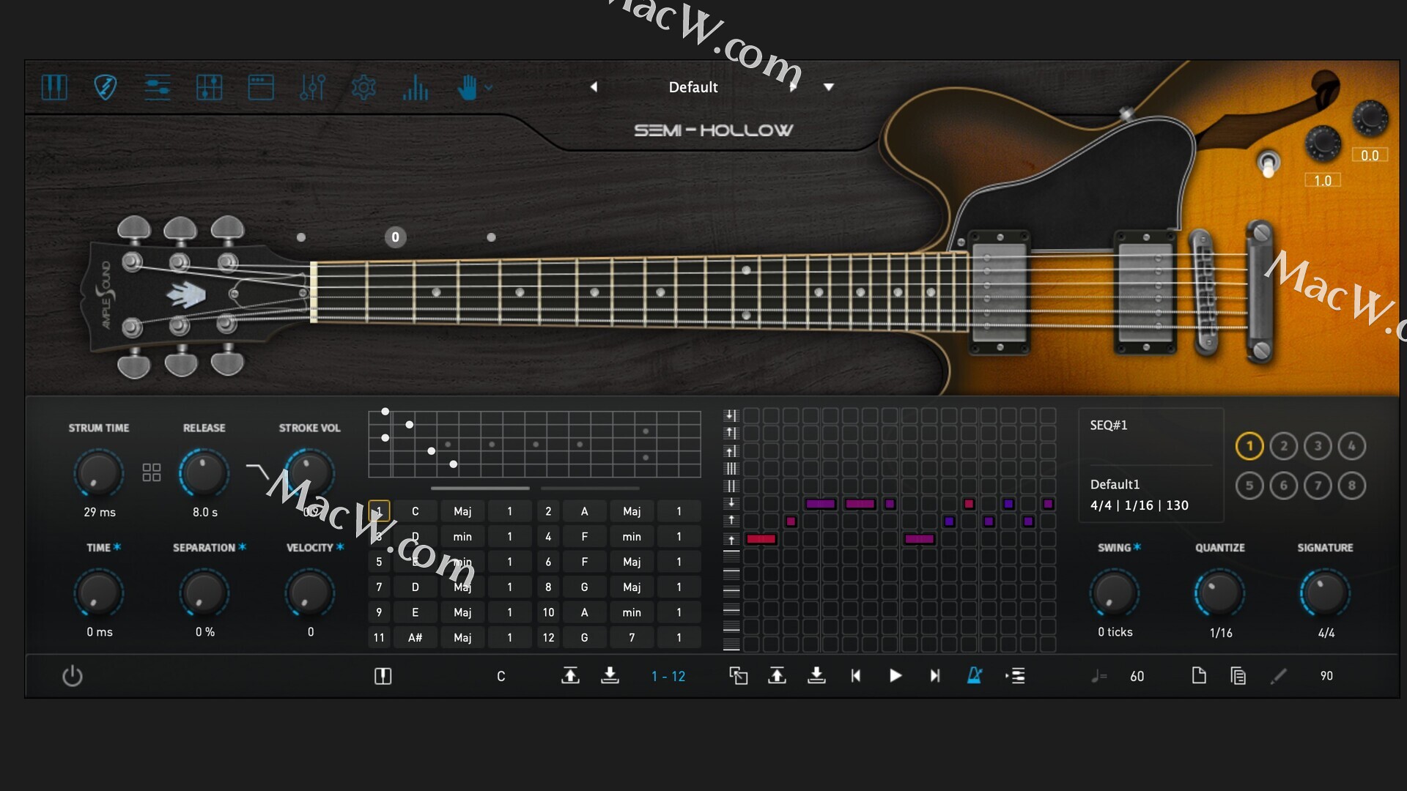Open the Strummer pick icon panel
1407x791 pixels.
pyautogui.click(x=106, y=87)
